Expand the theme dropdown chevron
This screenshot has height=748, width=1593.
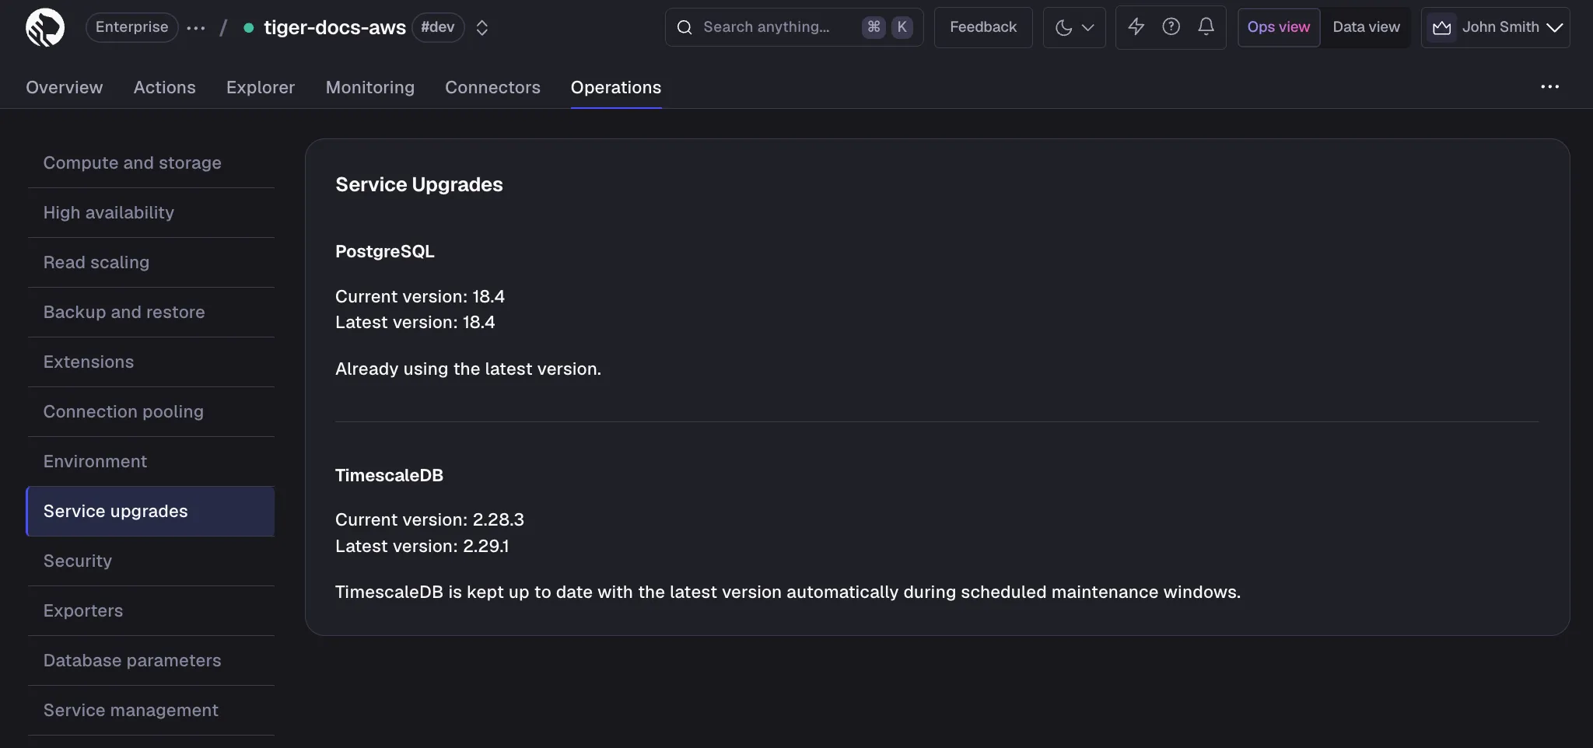[x=1088, y=27]
